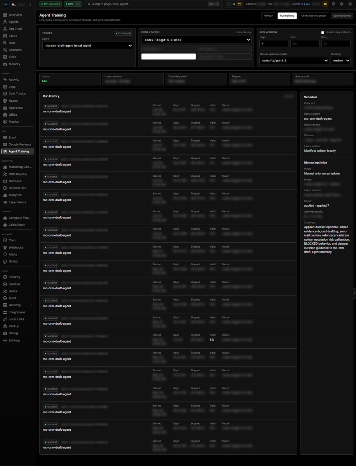Start a run with Run training
The width and height of the screenshot is (356, 466).
tap(287, 16)
